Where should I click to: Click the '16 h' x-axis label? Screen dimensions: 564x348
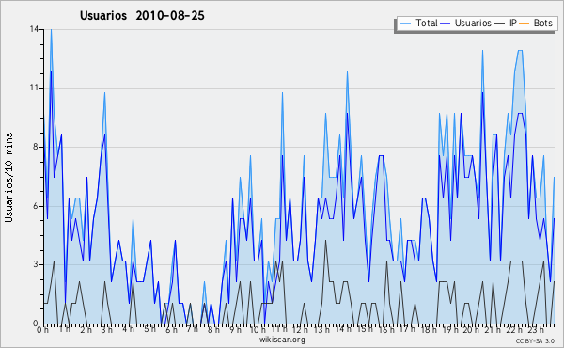[385, 329]
